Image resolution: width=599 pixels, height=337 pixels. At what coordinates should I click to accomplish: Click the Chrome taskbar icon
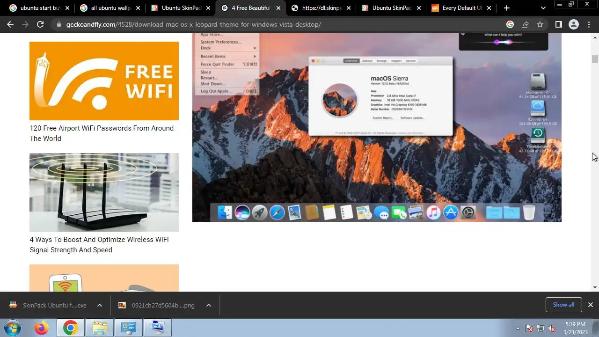click(x=70, y=328)
